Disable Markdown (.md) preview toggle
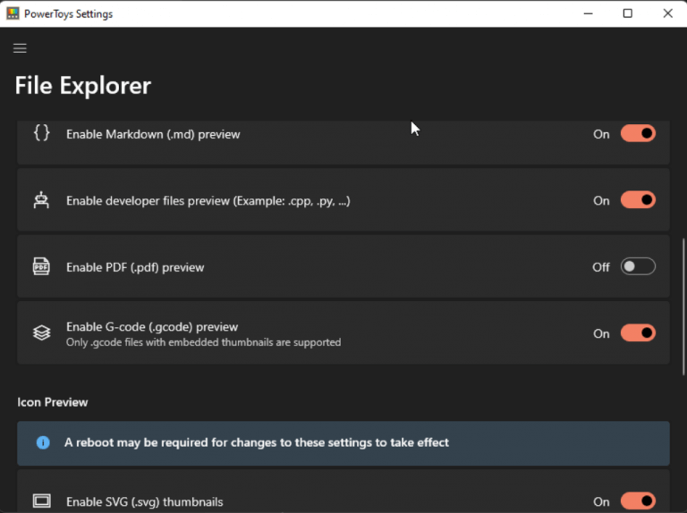This screenshot has width=687, height=513. [x=638, y=133]
